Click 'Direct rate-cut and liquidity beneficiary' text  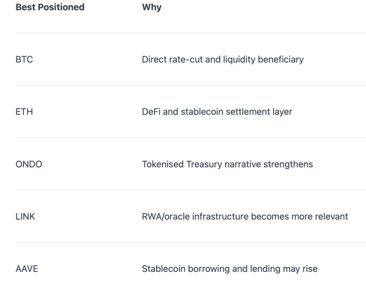[223, 59]
